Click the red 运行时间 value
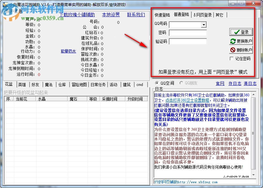Image resolution: width=263 pixels, height=188 pixels. (x=39, y=74)
